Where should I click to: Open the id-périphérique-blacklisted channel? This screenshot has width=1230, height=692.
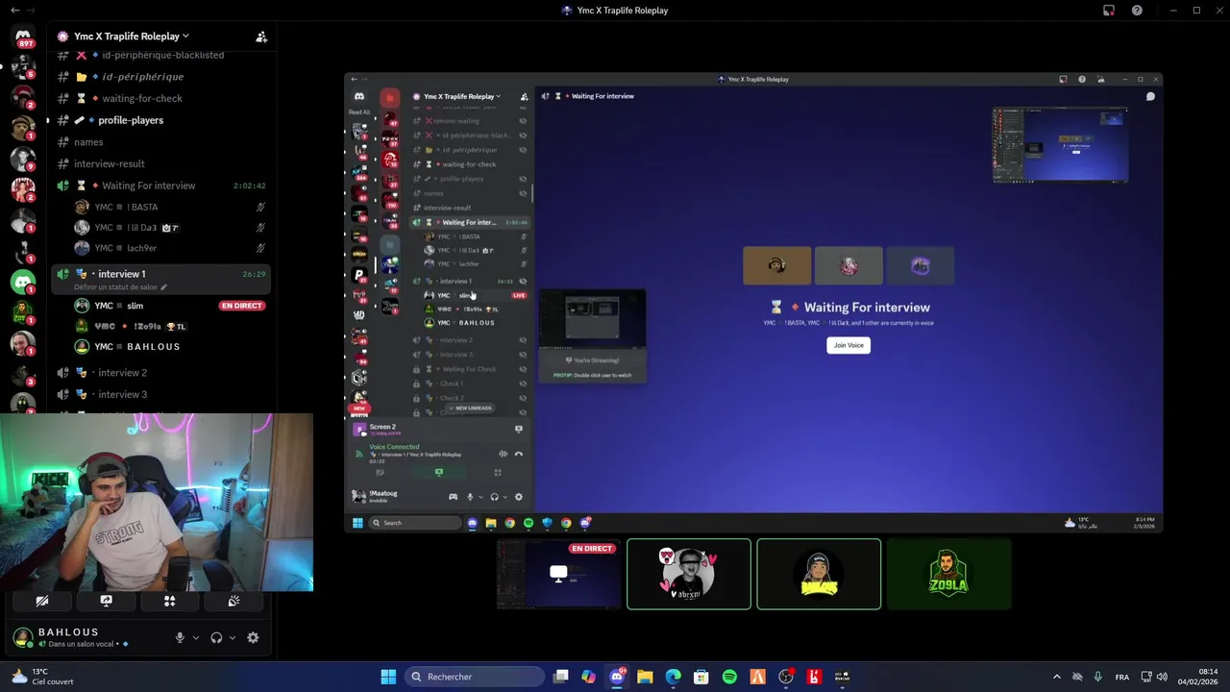coord(160,55)
